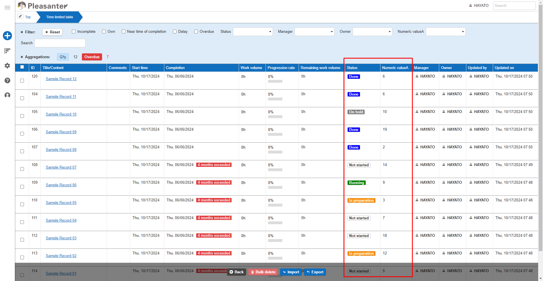Enable the Overdue filter checkbox
The image size is (543, 281).
point(196,32)
